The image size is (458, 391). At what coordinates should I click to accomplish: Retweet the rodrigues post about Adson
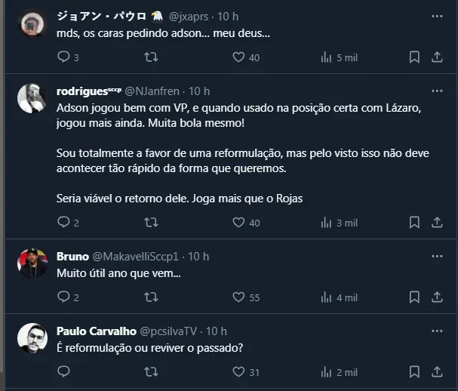tap(151, 223)
